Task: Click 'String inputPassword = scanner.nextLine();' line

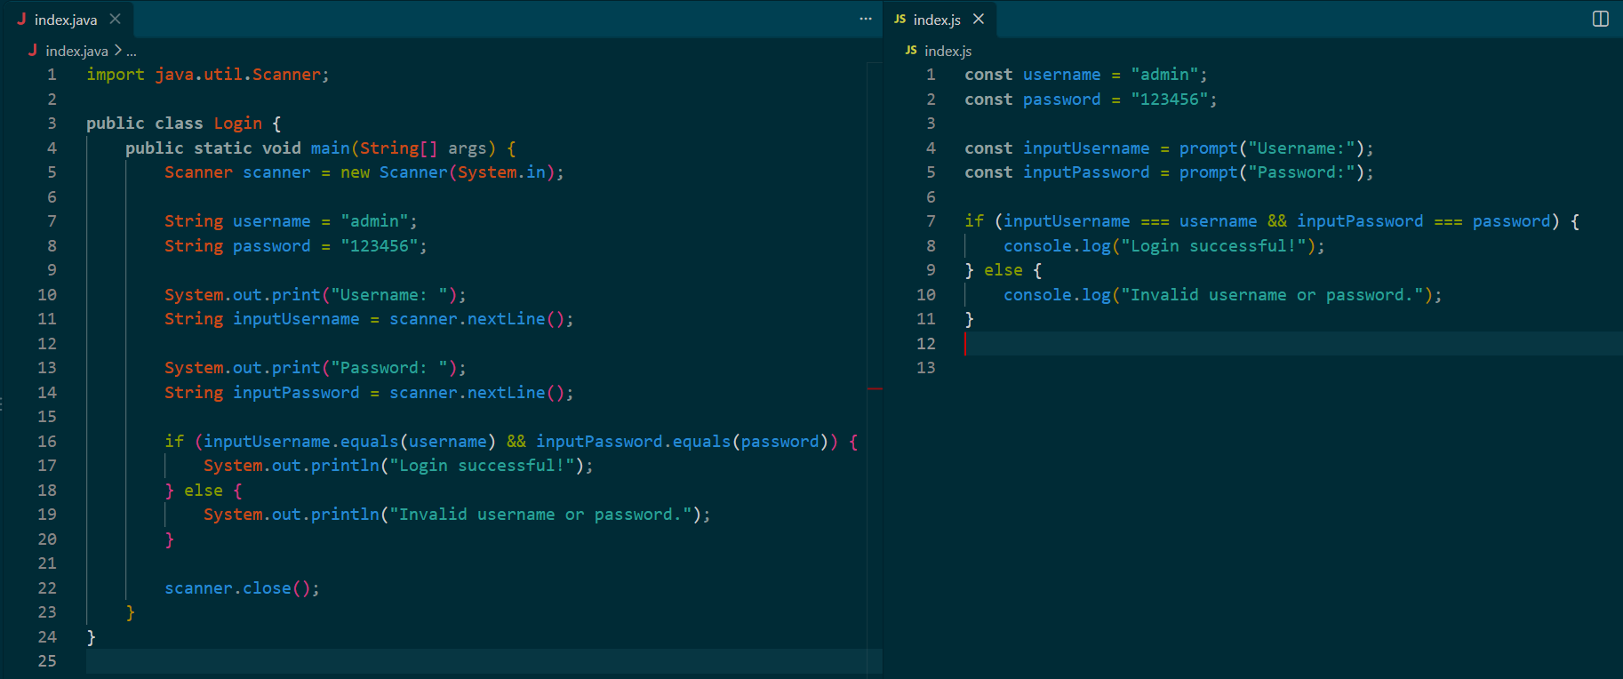Action: [x=369, y=393]
